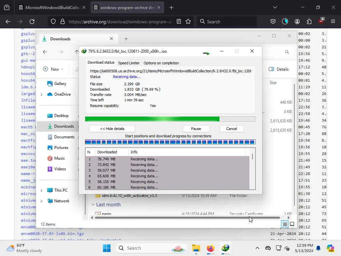Open Internet Download Manager taskbar icon
This screenshot has height=256, width=341.
click(x=225, y=248)
